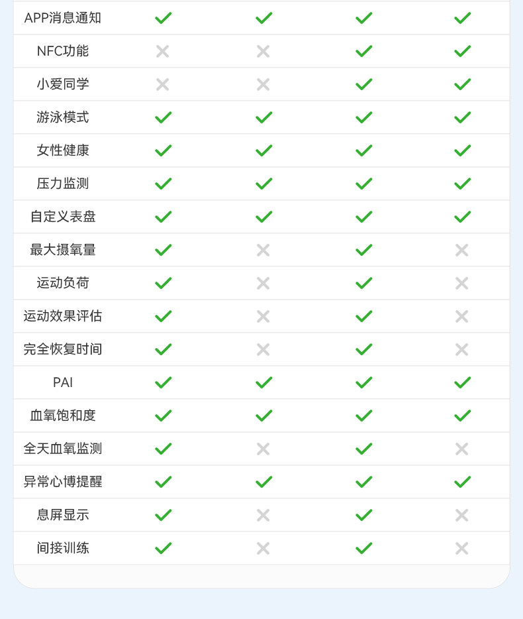This screenshot has height=619, width=523.
Task: Click the green check in 小爱同学 row, last column
Action: (x=462, y=84)
